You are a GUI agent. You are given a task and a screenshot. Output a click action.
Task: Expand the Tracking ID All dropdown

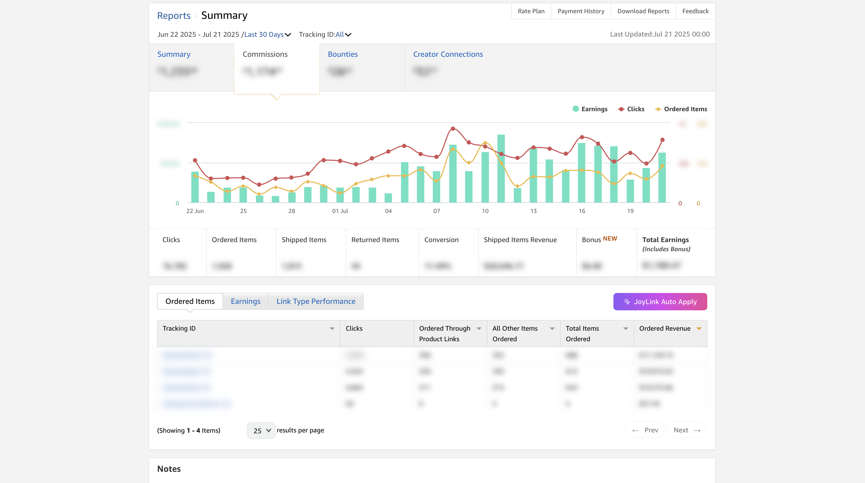[x=343, y=35]
